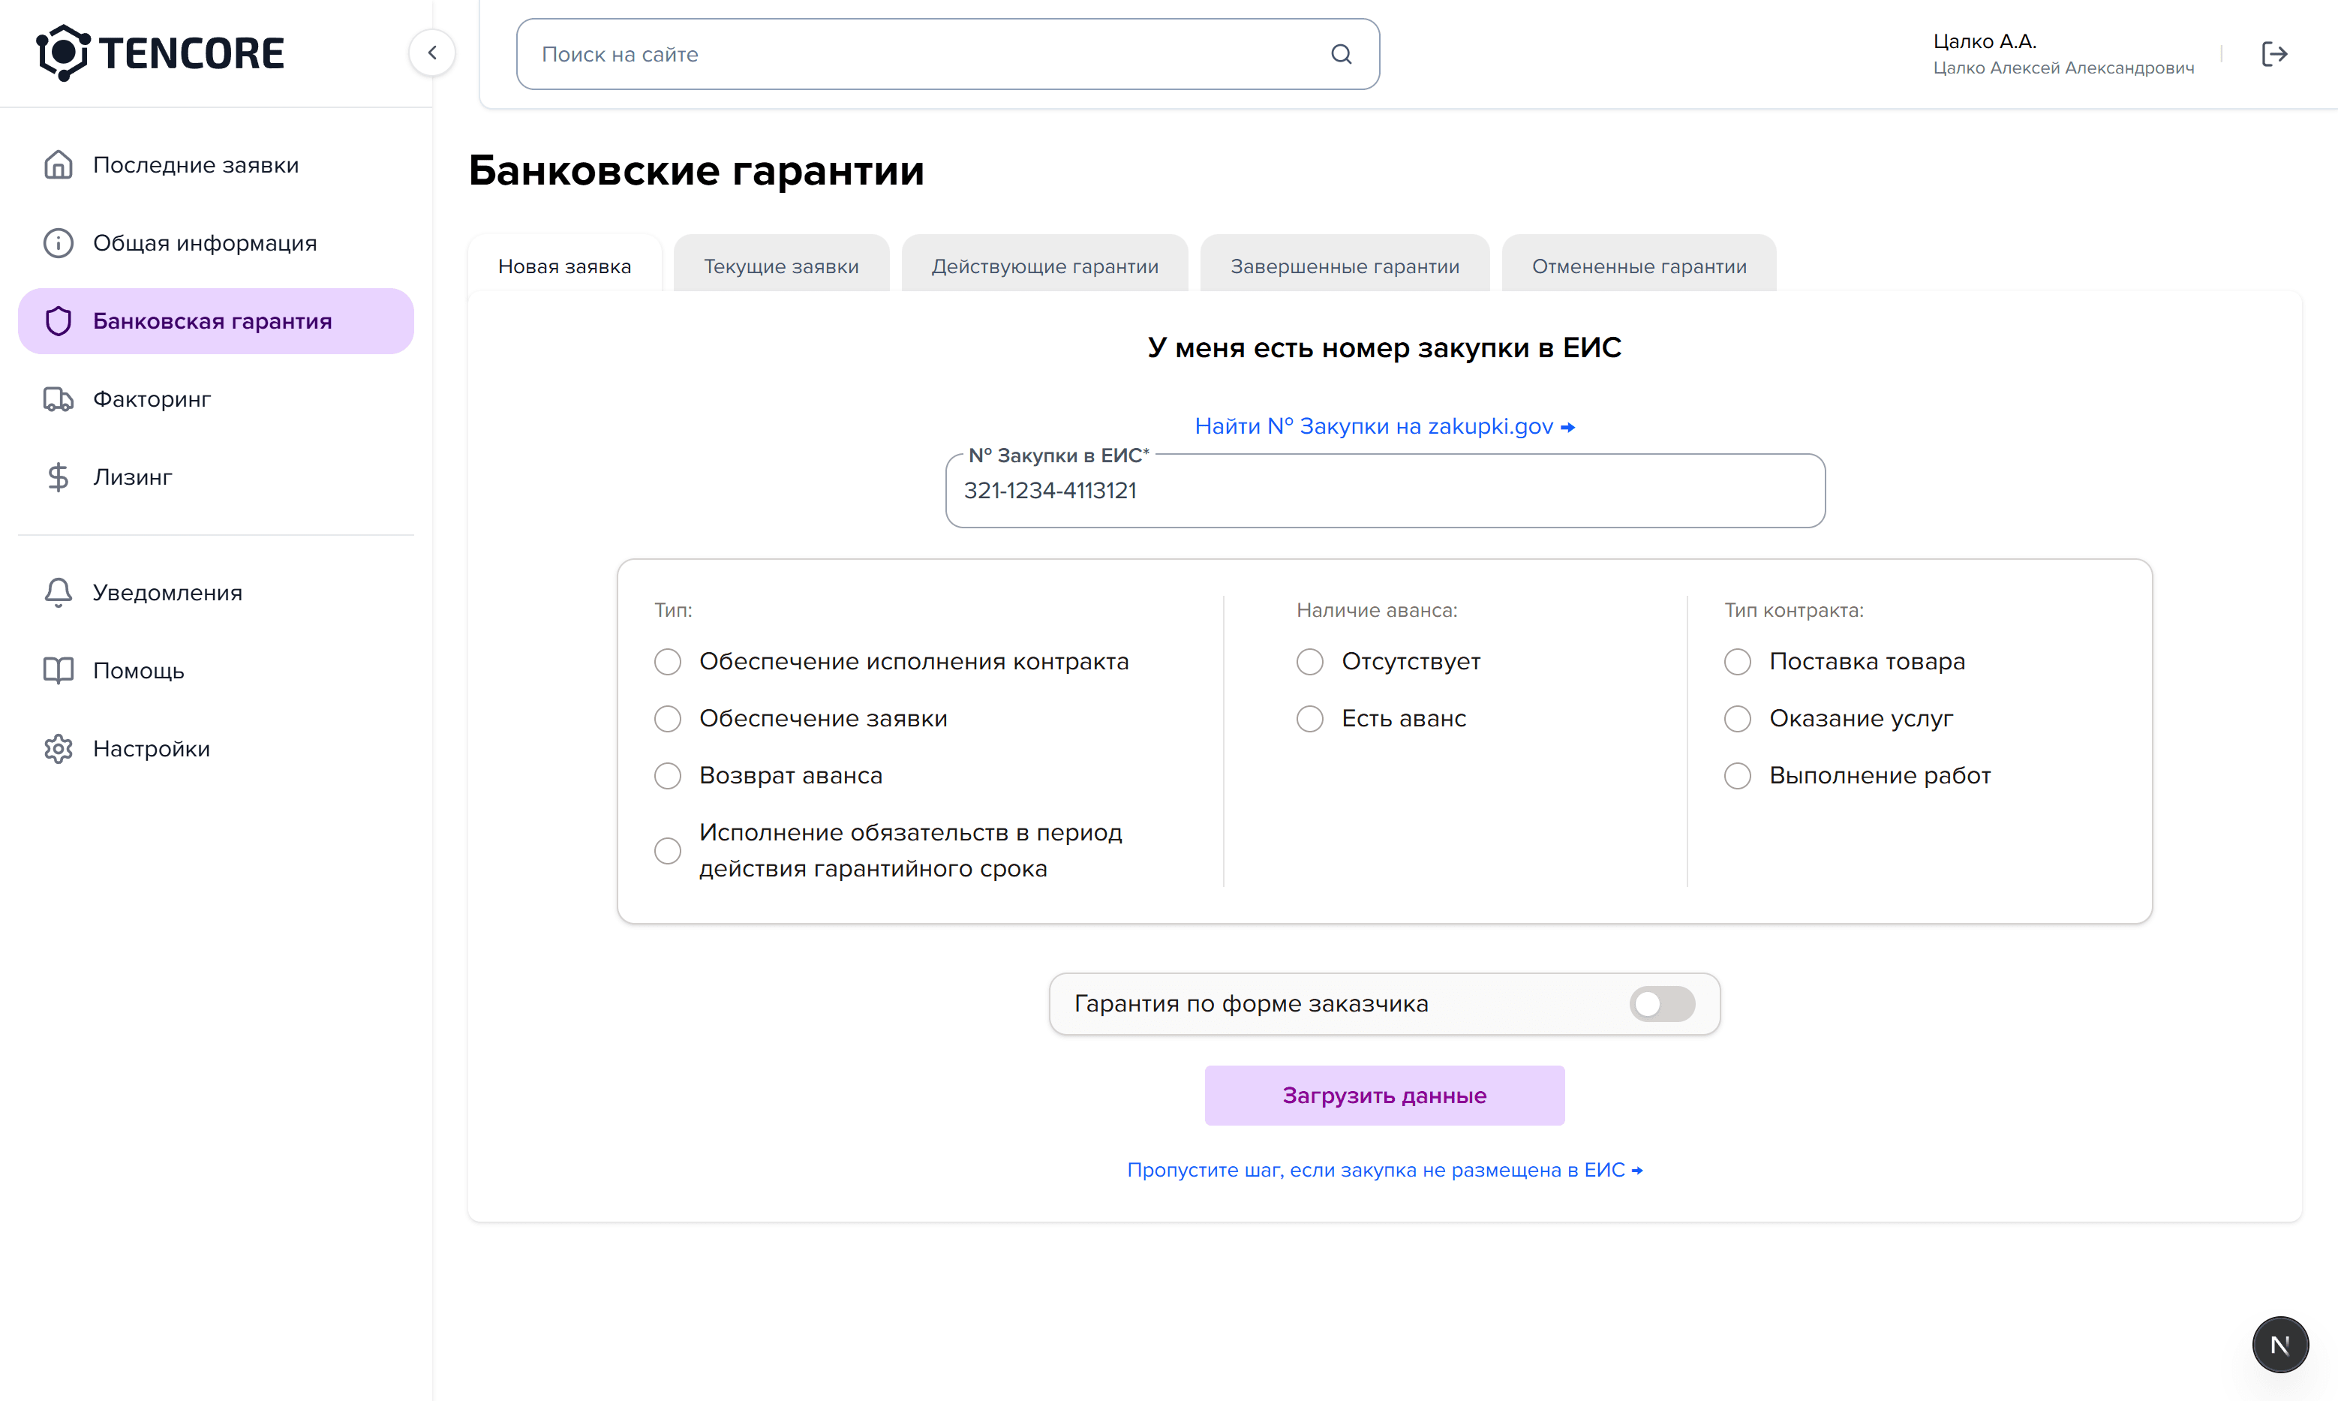The image size is (2338, 1401).
Task: Click the logout icon near user name
Action: pyautogui.click(x=2275, y=54)
